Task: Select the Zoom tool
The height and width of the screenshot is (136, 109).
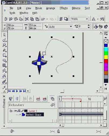Action: pos(4,45)
